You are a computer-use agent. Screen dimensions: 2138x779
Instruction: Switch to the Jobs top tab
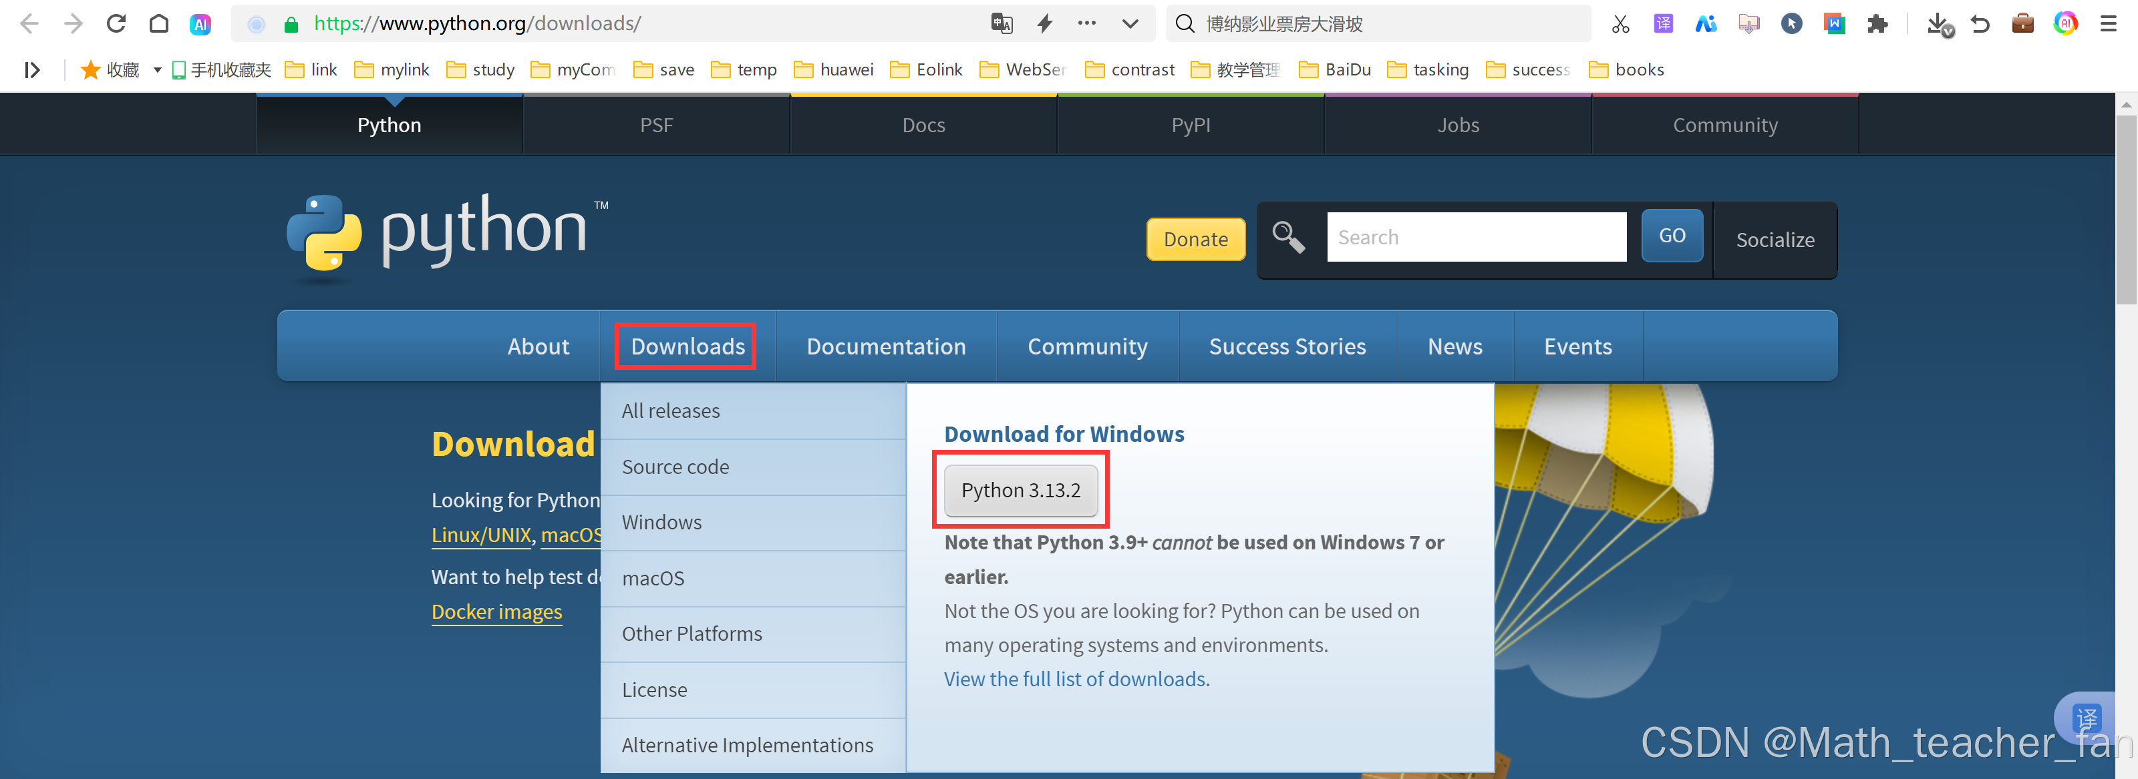(1459, 125)
